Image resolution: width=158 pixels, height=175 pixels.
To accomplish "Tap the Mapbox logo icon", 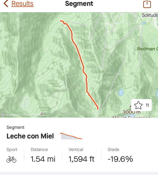I will pyautogui.click(x=3, y=115).
